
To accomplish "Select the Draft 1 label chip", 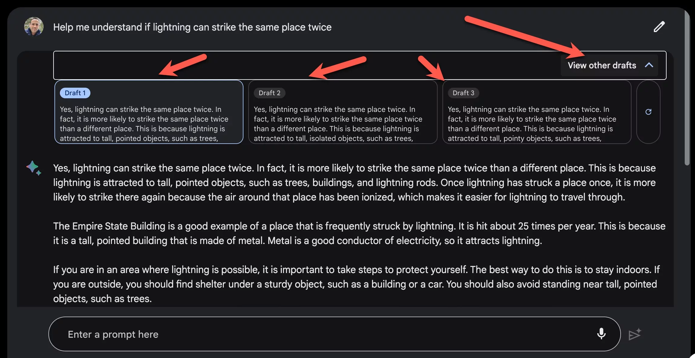I will click(x=75, y=93).
